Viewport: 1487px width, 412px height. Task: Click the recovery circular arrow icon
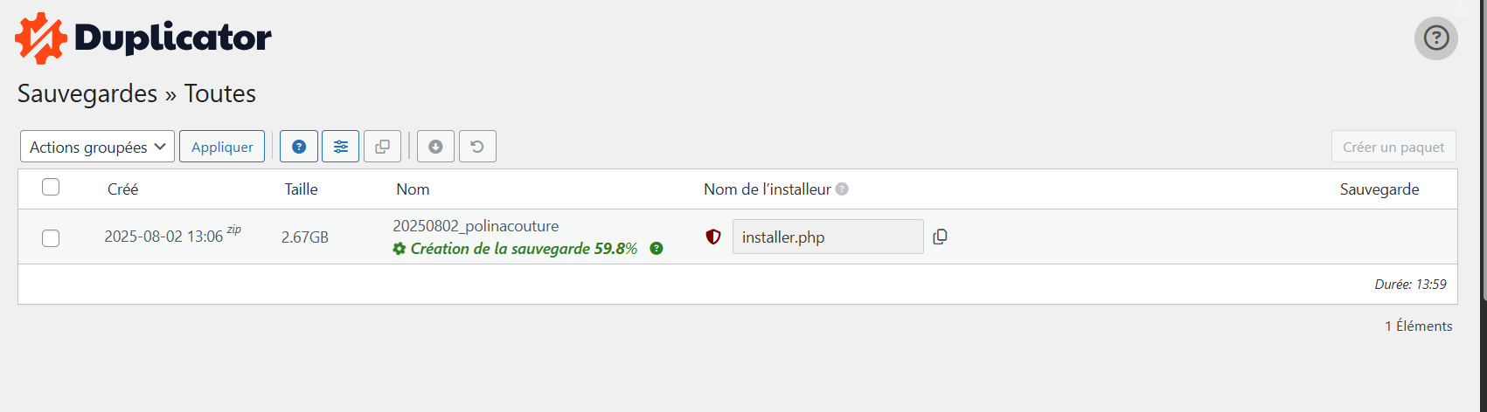[477, 147]
